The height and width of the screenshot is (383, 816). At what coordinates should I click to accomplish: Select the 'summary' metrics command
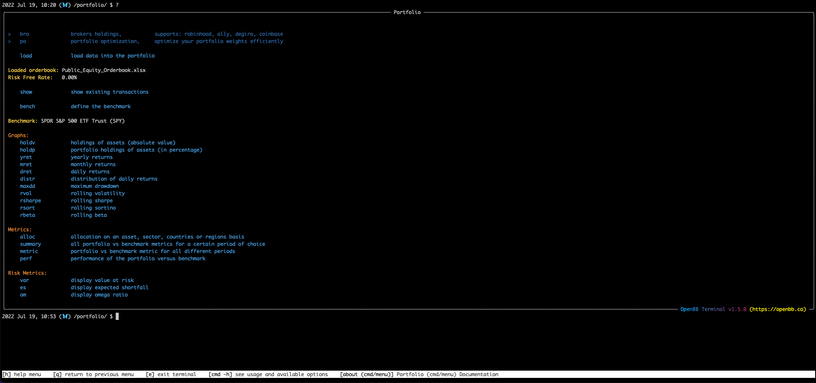point(30,244)
